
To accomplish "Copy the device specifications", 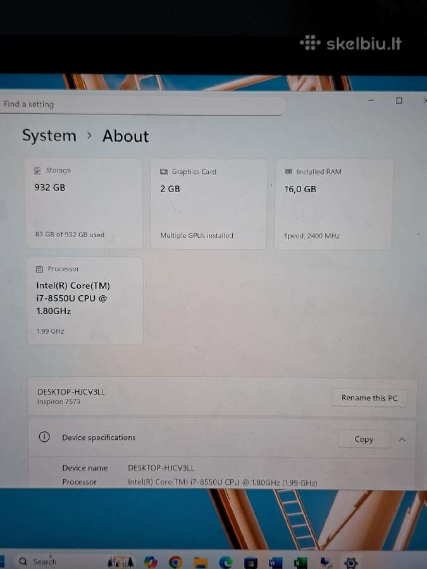I will coord(364,439).
